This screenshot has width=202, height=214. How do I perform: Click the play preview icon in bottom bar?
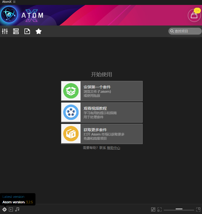(11, 209)
